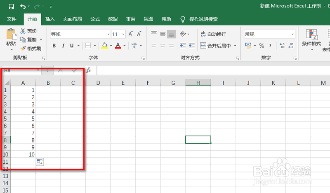Click decrease decimal icon

click(291, 46)
